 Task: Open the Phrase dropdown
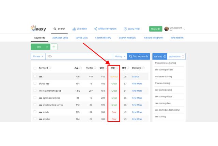click(38, 56)
